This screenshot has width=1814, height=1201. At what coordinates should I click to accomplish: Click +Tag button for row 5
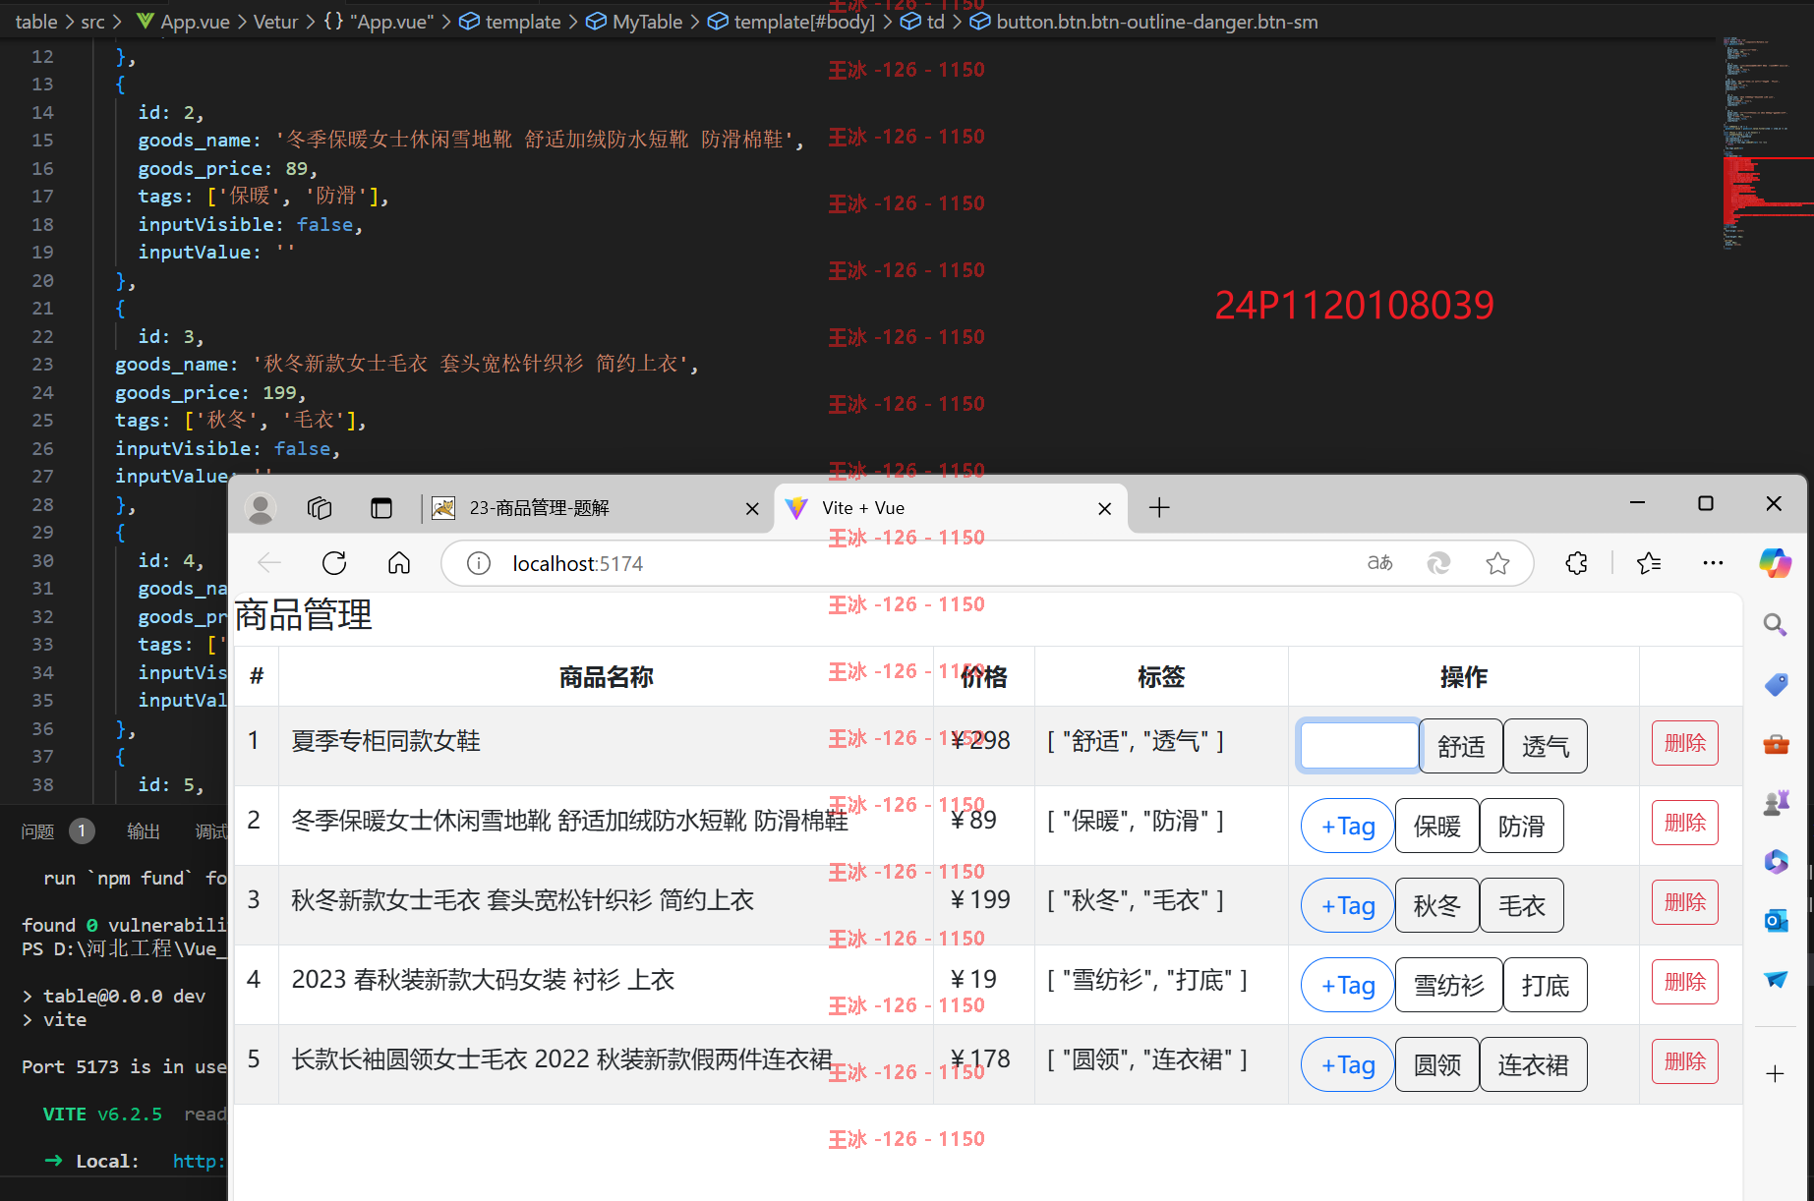[x=1348, y=1064]
